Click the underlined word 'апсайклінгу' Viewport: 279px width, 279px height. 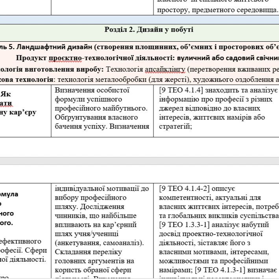pyautogui.click(x=165, y=69)
